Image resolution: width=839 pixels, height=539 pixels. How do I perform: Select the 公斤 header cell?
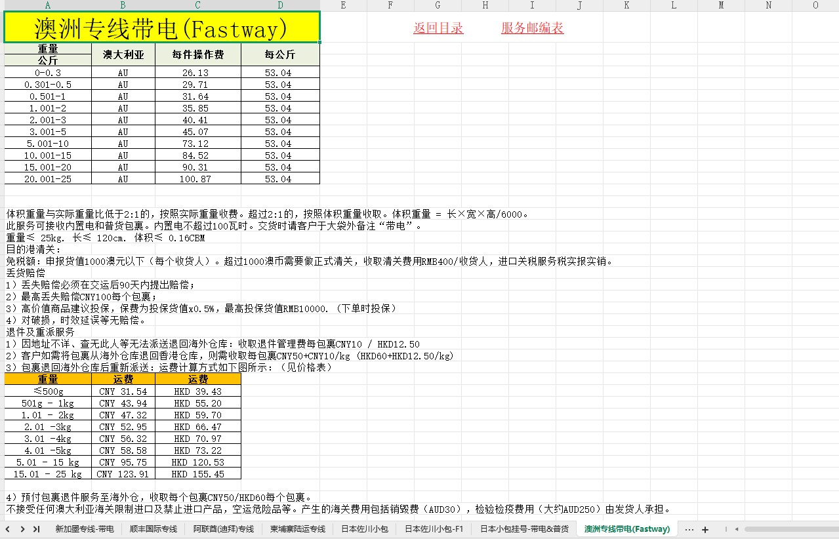(x=48, y=60)
